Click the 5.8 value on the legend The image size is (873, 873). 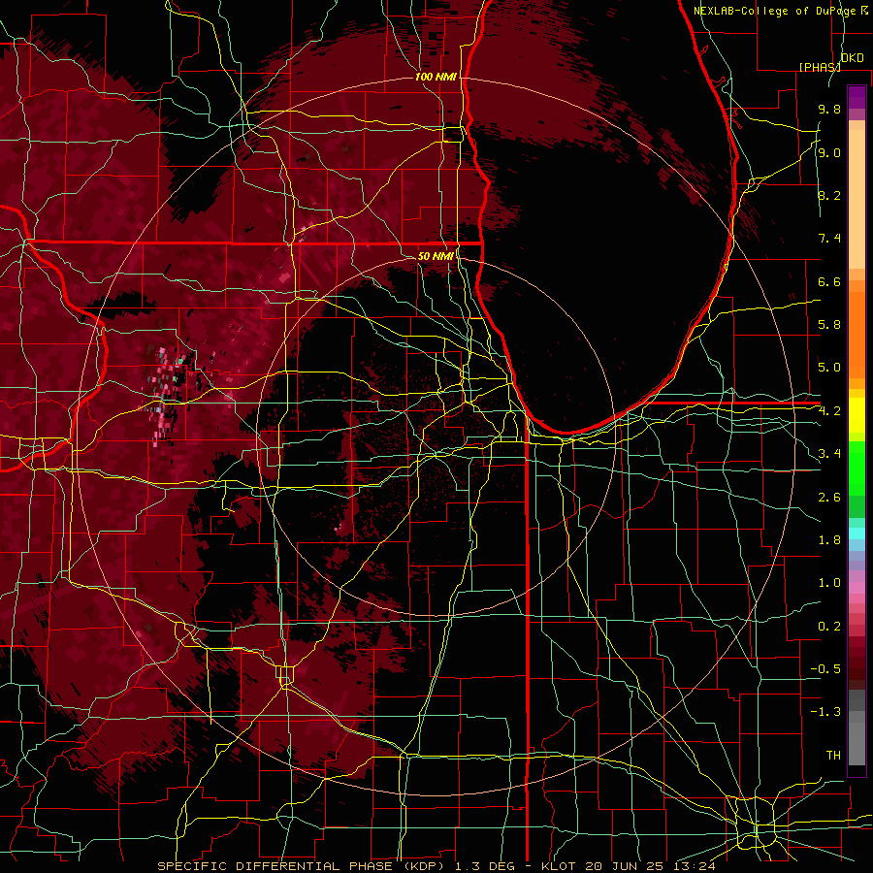point(829,325)
